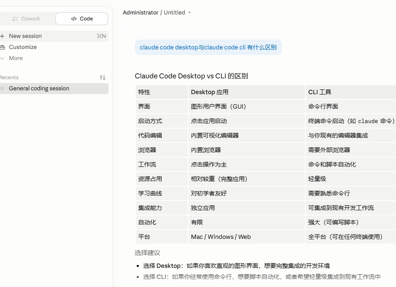Screen dimensions: 396x287
Task: Click the 'Claude Code Desktop vs CLI 的区别' heading
Action: point(192,76)
